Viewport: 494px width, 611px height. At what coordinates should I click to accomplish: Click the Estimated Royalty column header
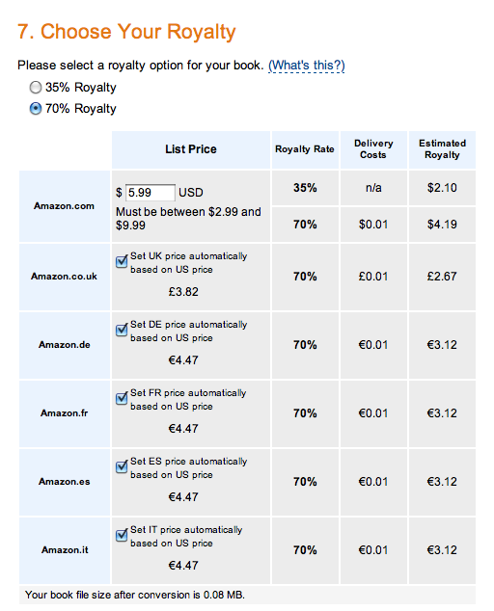pos(442,149)
